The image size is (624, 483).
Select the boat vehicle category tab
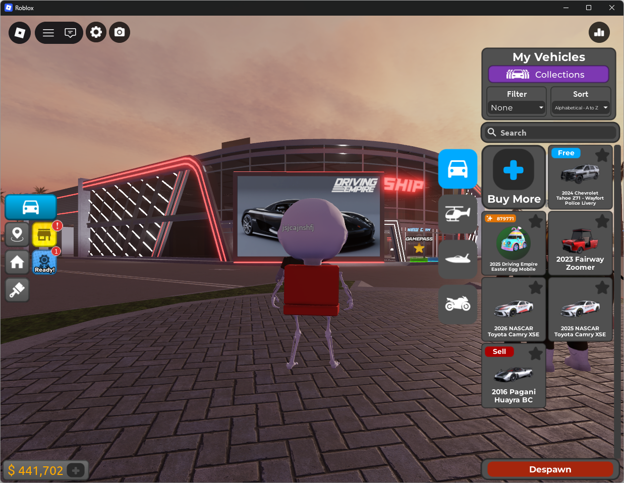458,259
